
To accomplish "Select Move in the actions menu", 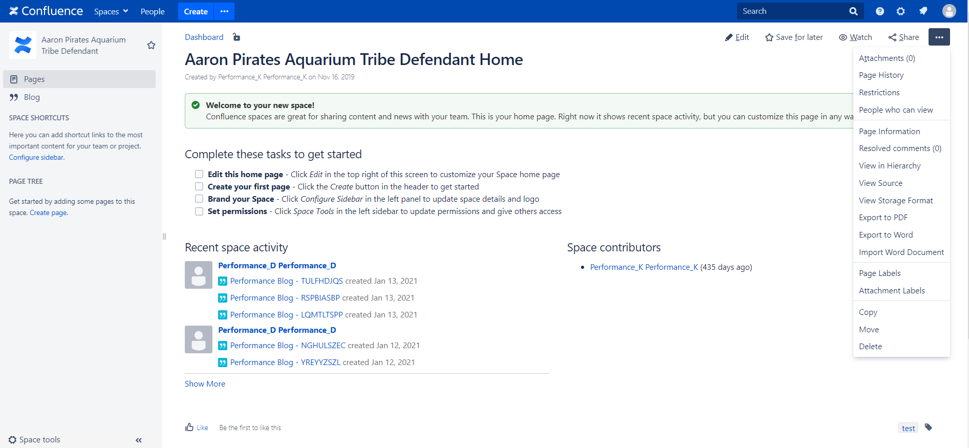I will (901, 330).
